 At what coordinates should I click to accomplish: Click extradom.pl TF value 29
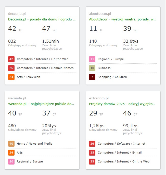(x=93, y=113)
